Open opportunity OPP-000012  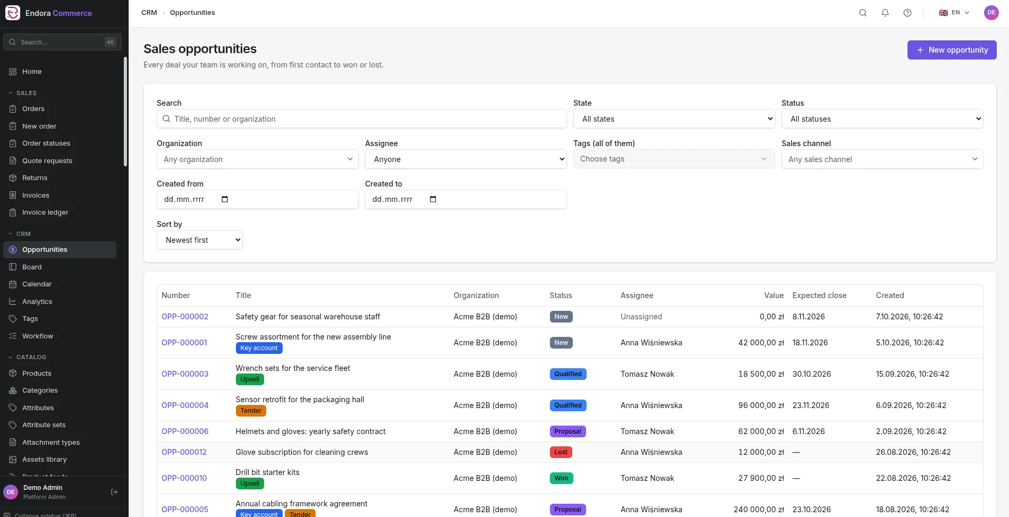(x=184, y=452)
